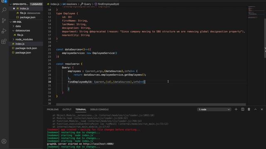Open the Source Control view
The image size is (266, 149).
click(4, 20)
